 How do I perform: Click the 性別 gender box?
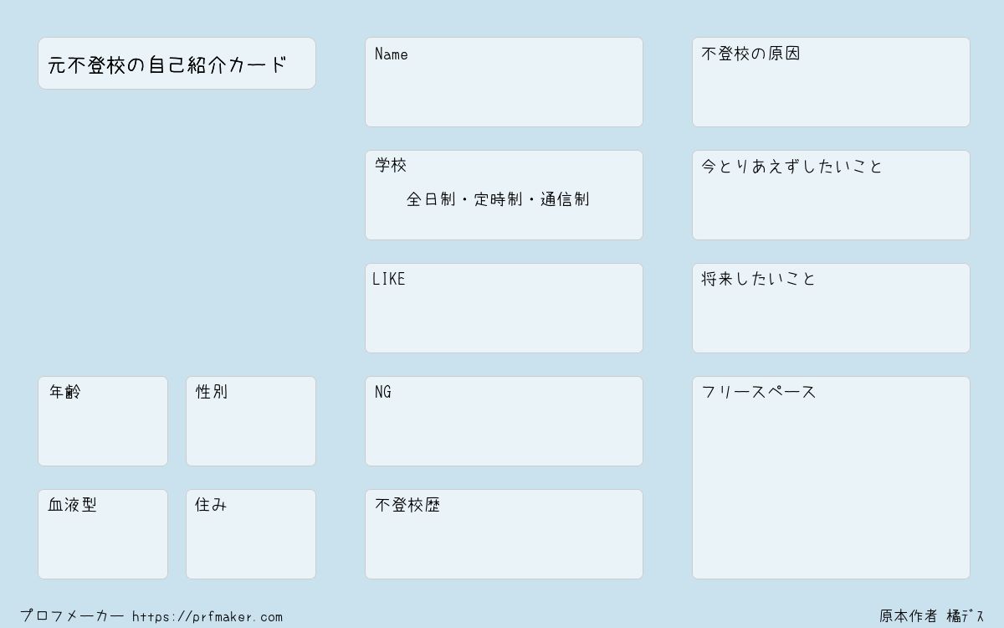251,421
